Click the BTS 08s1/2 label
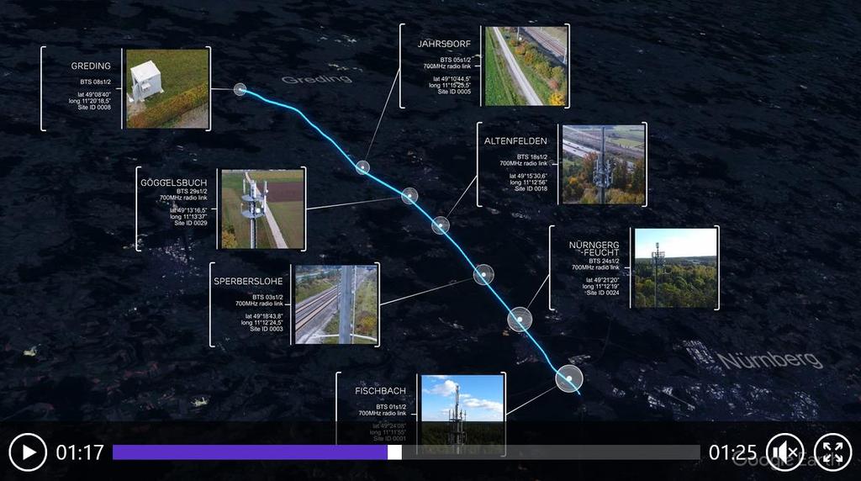 (x=96, y=82)
